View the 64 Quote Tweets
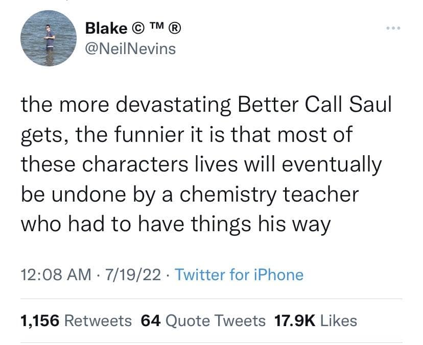This screenshot has height=345, width=423. (203, 321)
